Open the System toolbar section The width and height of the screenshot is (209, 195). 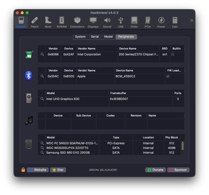[x=21, y=22]
